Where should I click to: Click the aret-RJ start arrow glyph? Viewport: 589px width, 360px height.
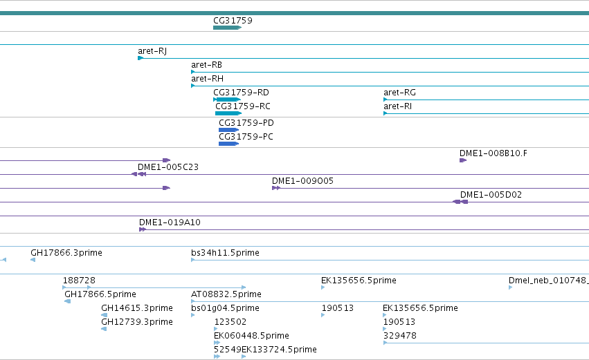point(140,58)
